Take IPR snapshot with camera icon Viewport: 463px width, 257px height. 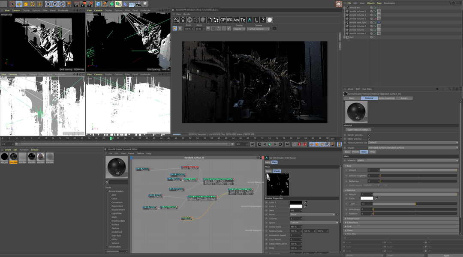(x=274, y=28)
